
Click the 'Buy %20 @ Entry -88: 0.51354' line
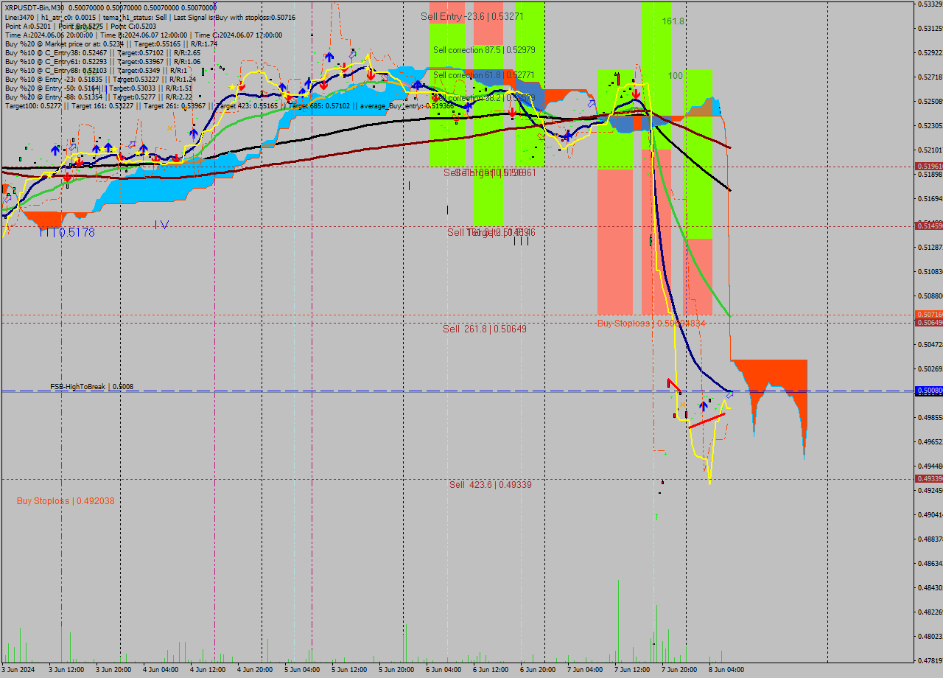pyautogui.click(x=99, y=97)
